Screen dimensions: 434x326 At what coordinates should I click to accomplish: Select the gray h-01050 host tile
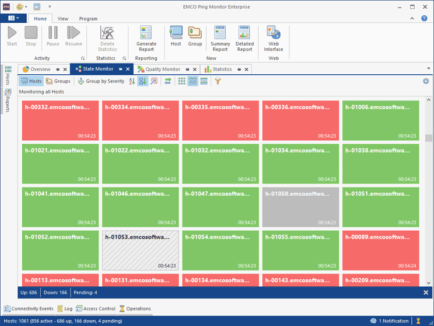pyautogui.click(x=300, y=207)
